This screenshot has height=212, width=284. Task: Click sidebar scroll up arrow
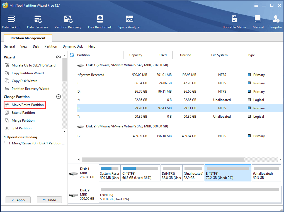tap(64, 55)
